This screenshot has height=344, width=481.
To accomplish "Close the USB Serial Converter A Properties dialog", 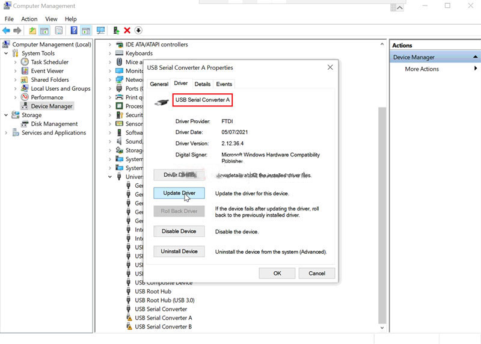I will [x=330, y=67].
